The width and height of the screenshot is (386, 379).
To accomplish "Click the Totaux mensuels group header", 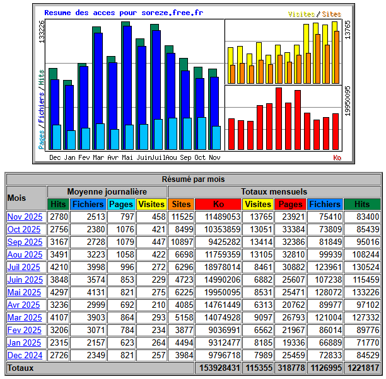I will pyautogui.click(x=274, y=191).
